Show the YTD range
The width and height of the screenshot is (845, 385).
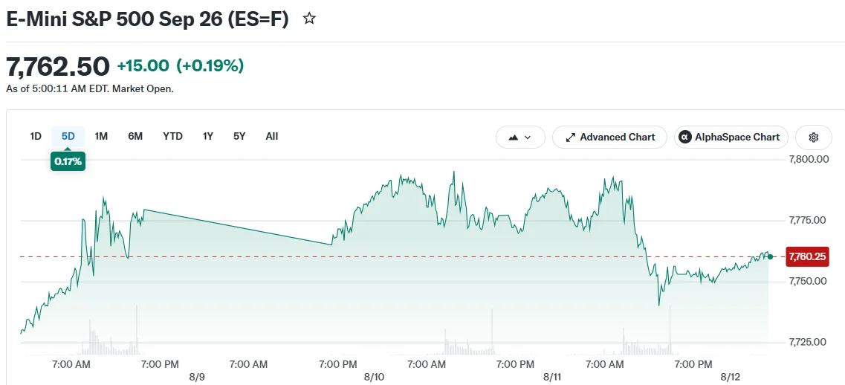[173, 137]
